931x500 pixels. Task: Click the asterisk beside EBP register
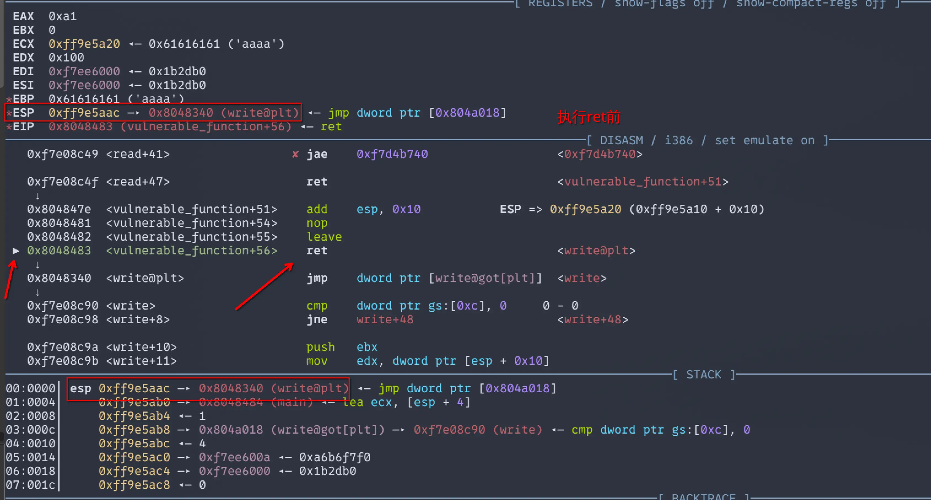(9, 100)
